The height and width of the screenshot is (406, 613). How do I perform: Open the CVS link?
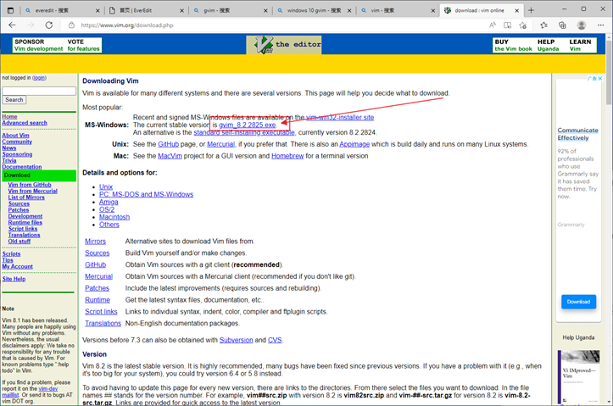click(275, 340)
